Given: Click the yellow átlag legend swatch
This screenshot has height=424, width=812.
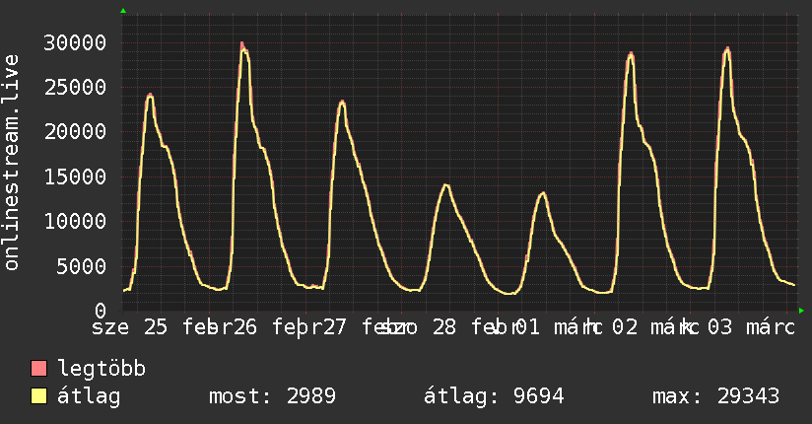Looking at the screenshot, I should 38,395.
